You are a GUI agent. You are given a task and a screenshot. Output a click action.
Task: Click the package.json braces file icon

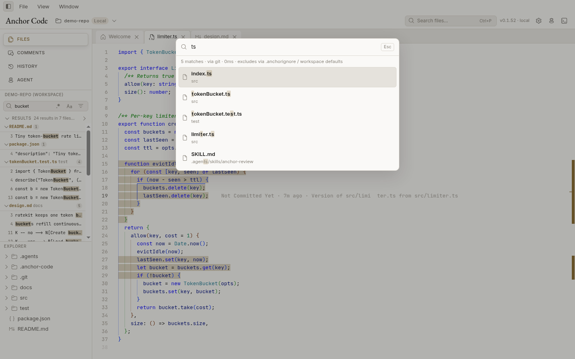[12, 319]
